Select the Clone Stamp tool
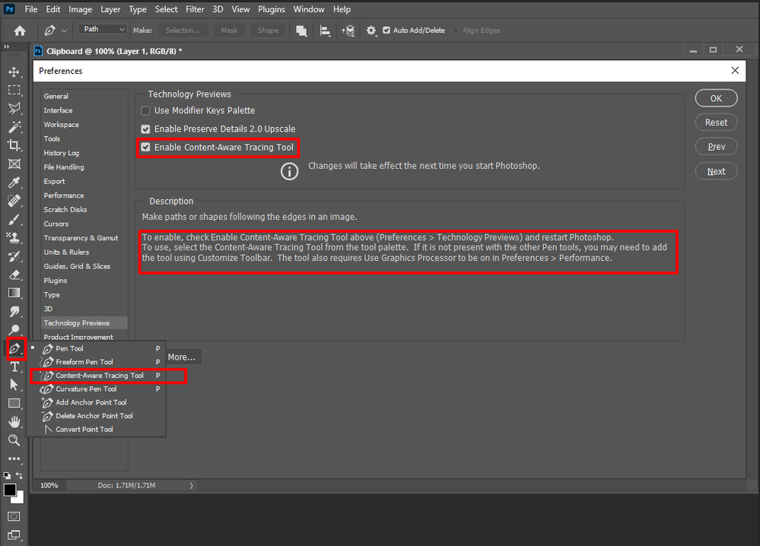Viewport: 760px width, 546px height. click(14, 237)
